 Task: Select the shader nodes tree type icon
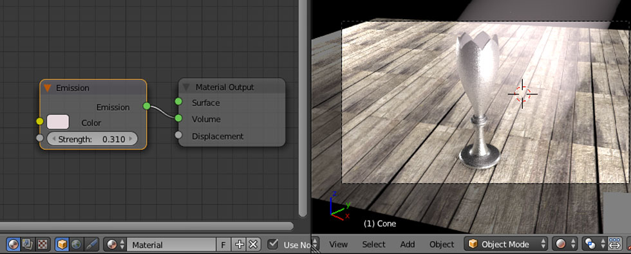click(x=14, y=244)
